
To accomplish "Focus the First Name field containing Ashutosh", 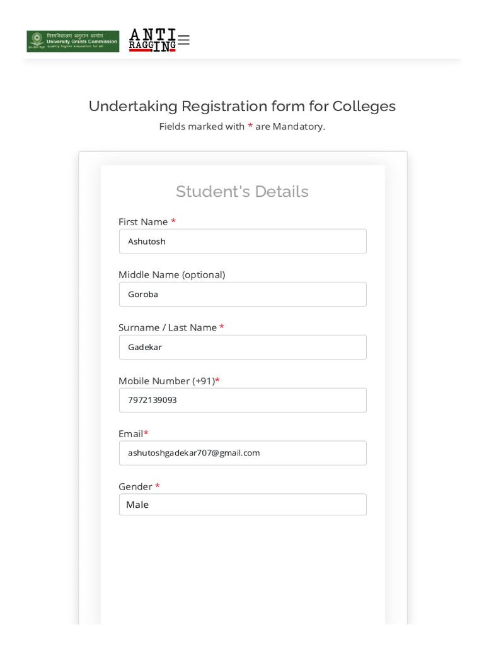I will (243, 242).
